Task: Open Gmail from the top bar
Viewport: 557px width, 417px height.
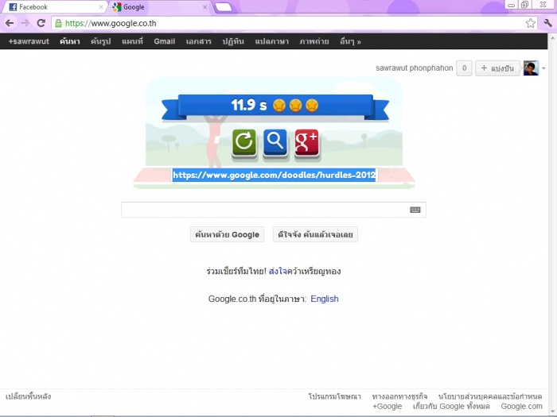Action: click(165, 41)
